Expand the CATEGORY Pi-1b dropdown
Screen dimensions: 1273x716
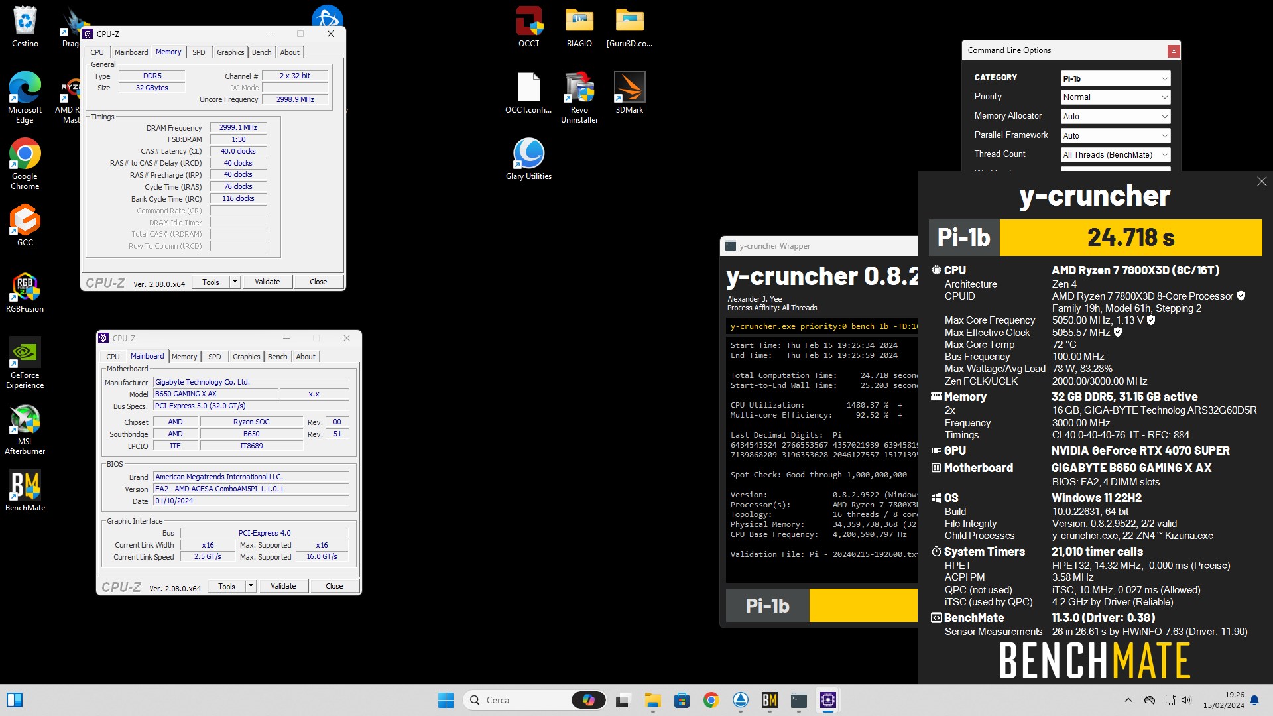pyautogui.click(x=1115, y=78)
